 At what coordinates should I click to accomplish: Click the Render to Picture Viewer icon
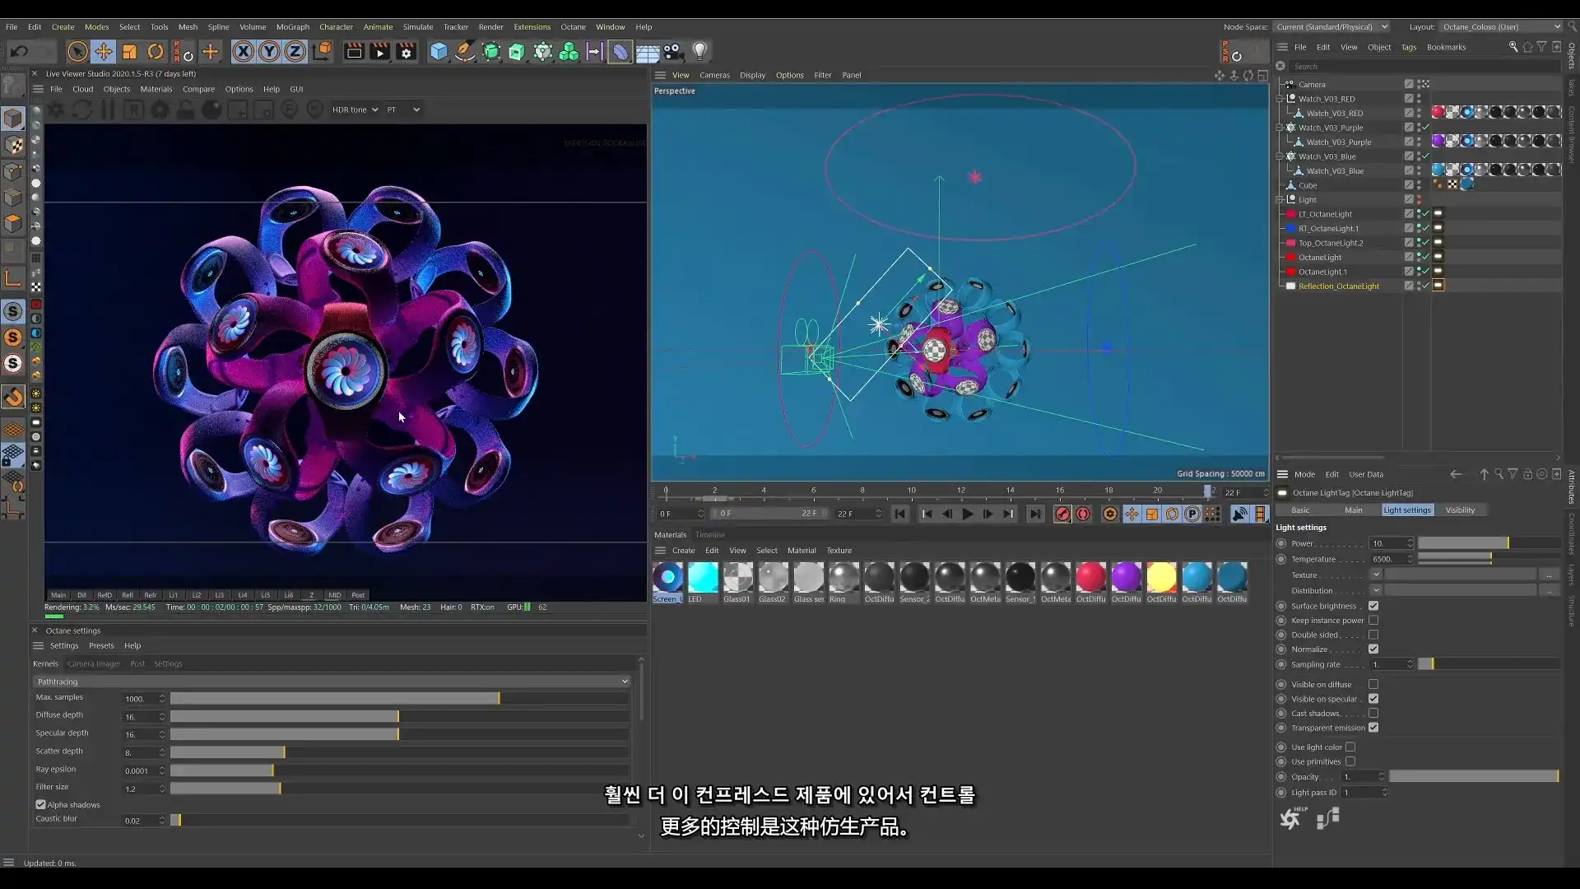[379, 51]
